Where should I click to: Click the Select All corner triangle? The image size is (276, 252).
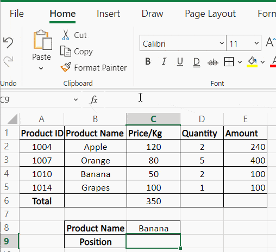(x=12, y=118)
